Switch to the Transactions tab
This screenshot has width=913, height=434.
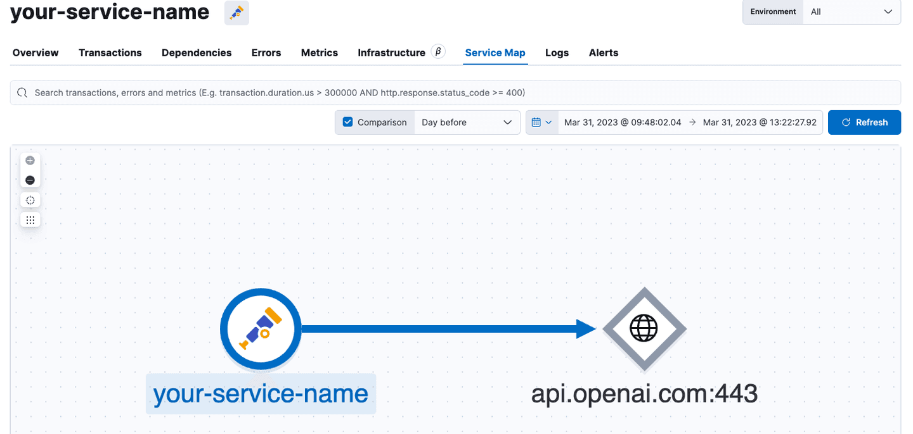[110, 53]
